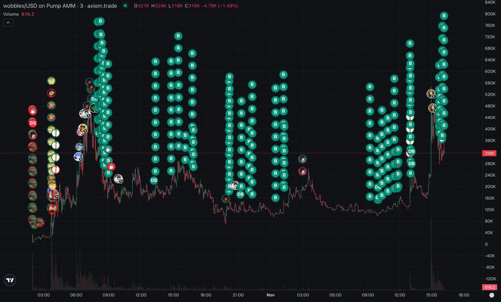Collapse the indicator legend chevron below Volume
The image size is (501, 302).
click(8, 23)
